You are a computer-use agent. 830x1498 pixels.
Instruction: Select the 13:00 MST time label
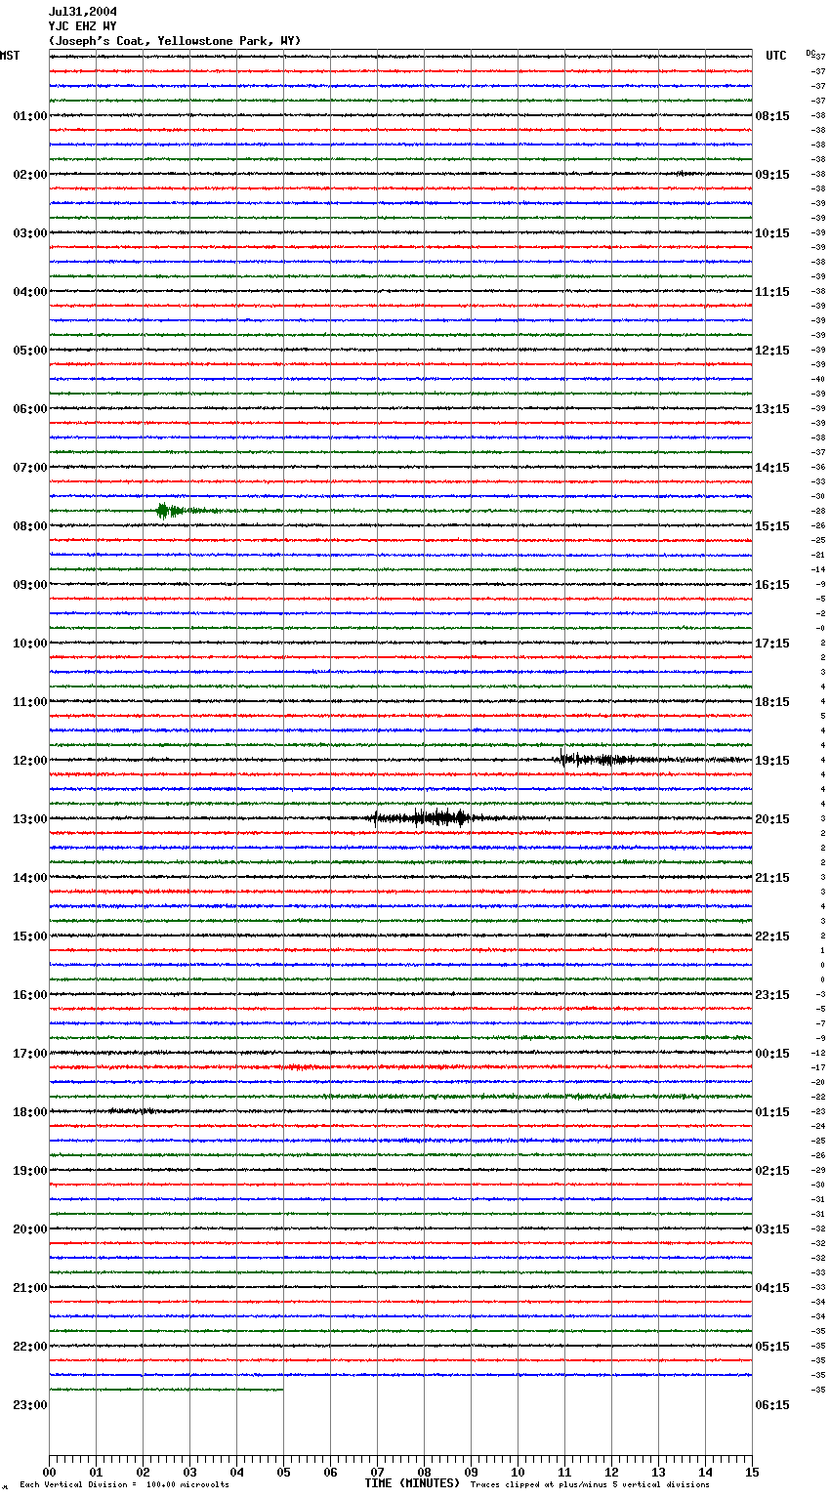30,819
